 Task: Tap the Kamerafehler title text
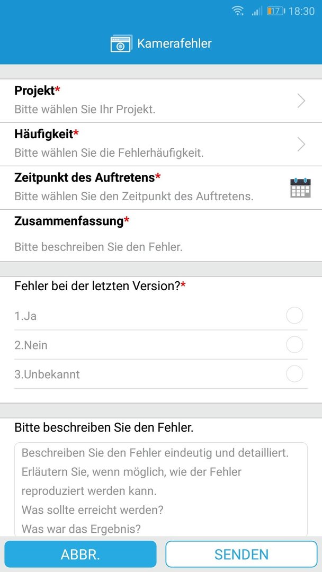point(174,43)
